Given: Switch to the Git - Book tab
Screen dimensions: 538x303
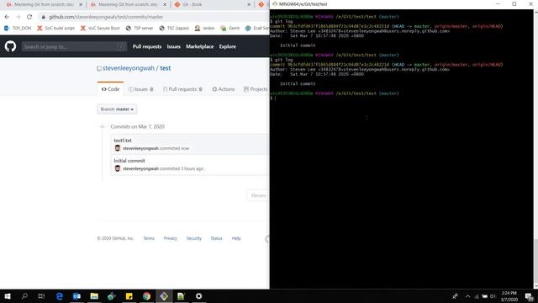Looking at the screenshot, I should (213, 5).
